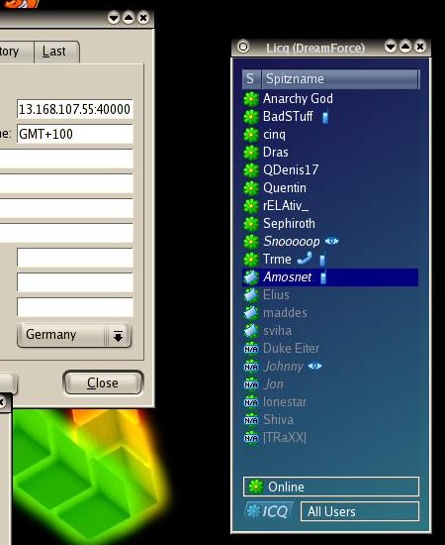Select contact Elius
The image size is (445, 545).
point(276,295)
